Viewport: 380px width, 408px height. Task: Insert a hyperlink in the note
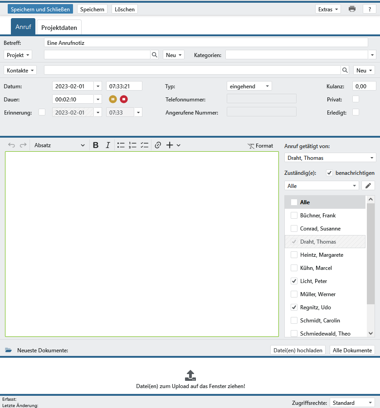[158, 145]
